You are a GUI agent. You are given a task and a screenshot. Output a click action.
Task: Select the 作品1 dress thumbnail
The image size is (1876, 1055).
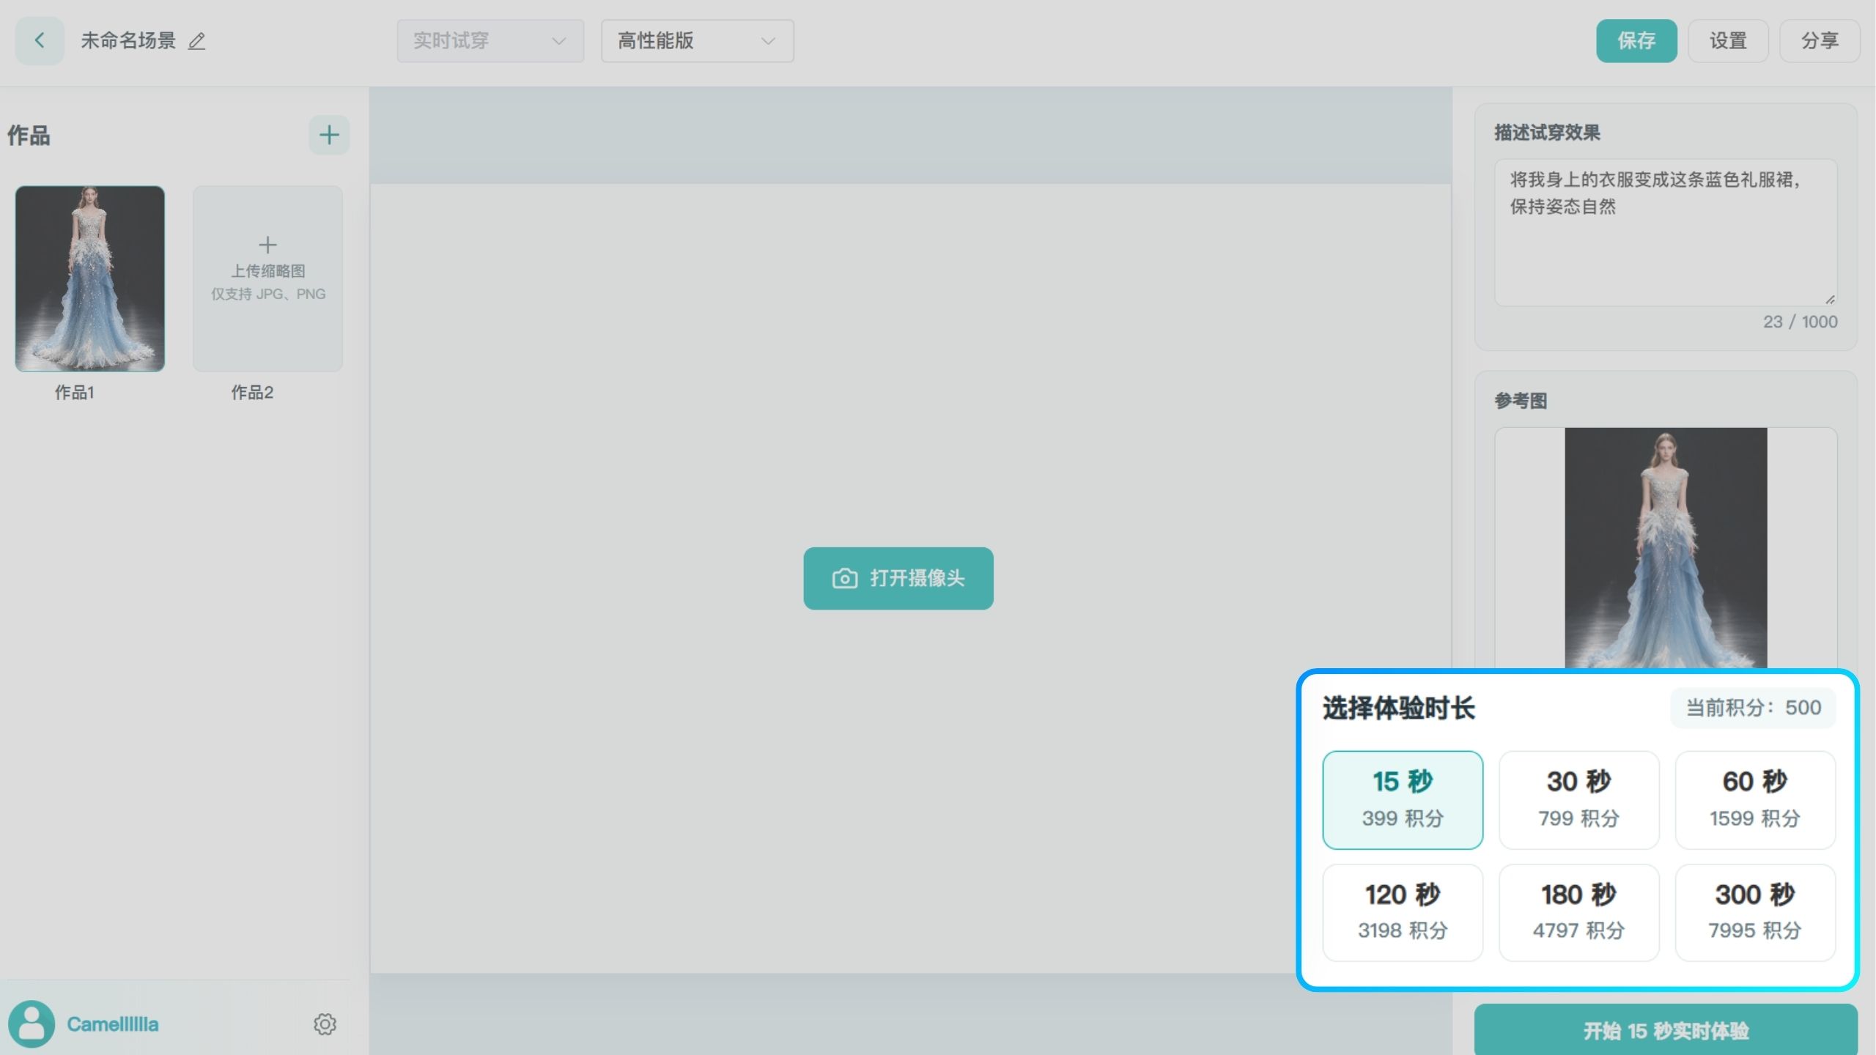point(90,278)
